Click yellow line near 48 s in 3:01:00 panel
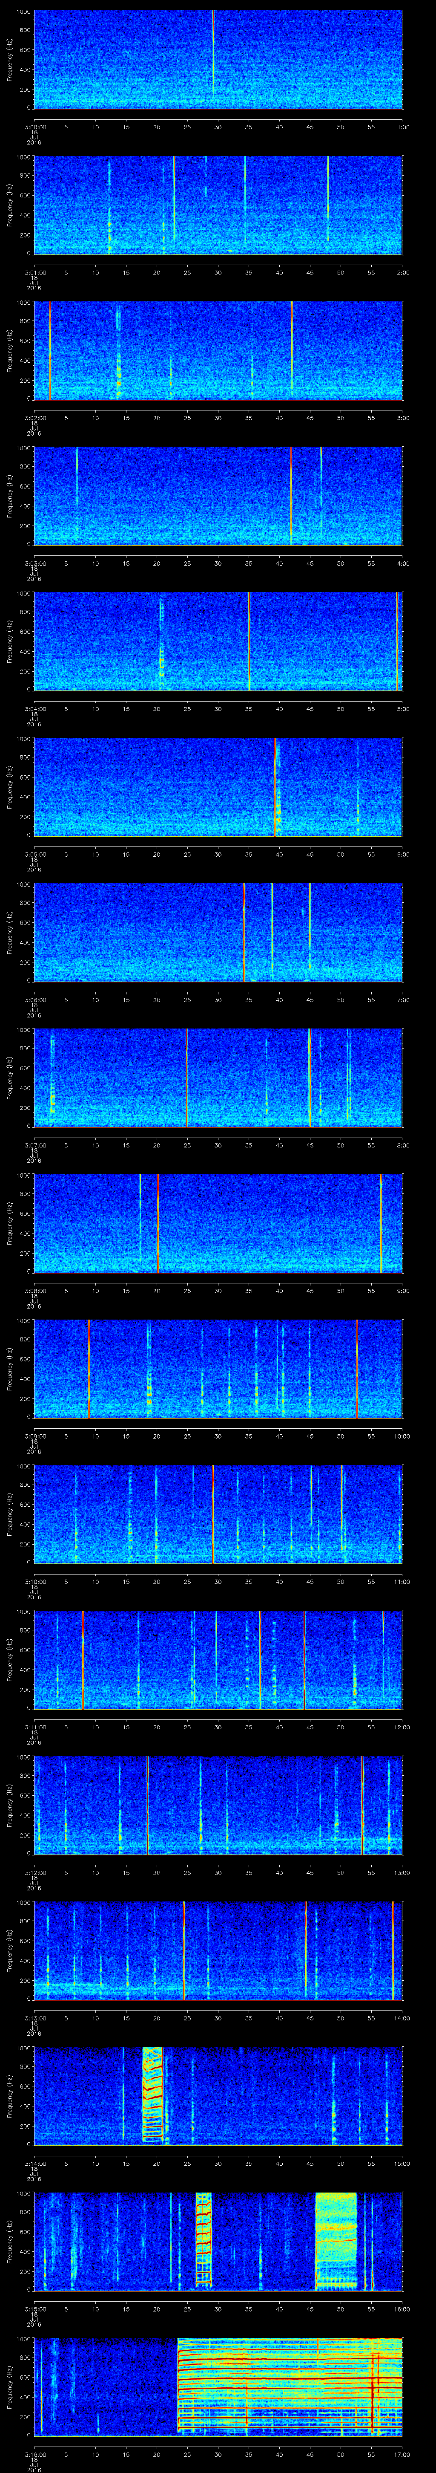This screenshot has height=2473, width=436. tap(328, 199)
